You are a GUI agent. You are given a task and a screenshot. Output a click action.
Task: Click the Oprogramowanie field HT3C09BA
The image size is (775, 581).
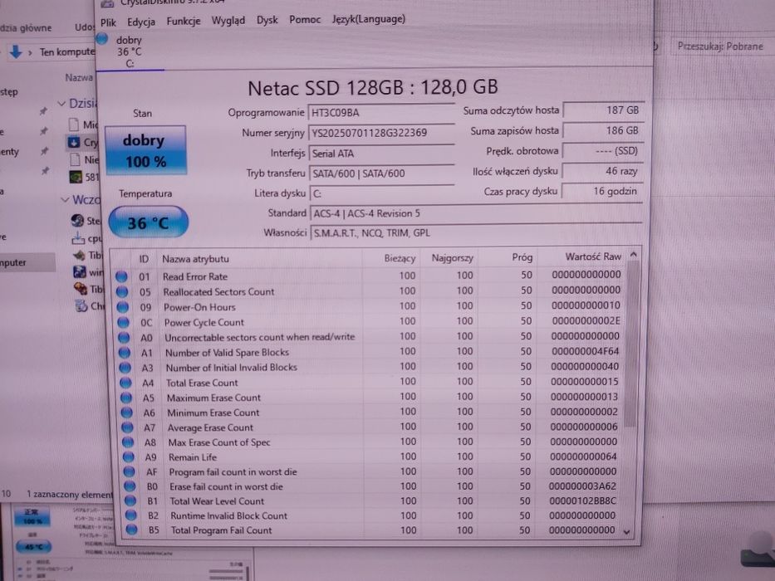[381, 113]
